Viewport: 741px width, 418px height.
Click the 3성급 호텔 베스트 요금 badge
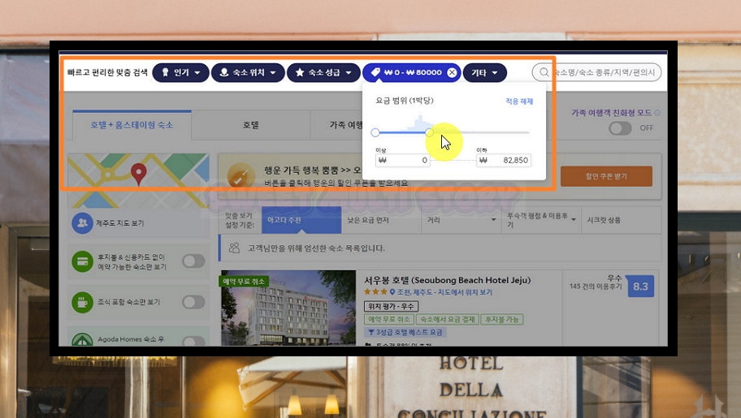pos(405,332)
